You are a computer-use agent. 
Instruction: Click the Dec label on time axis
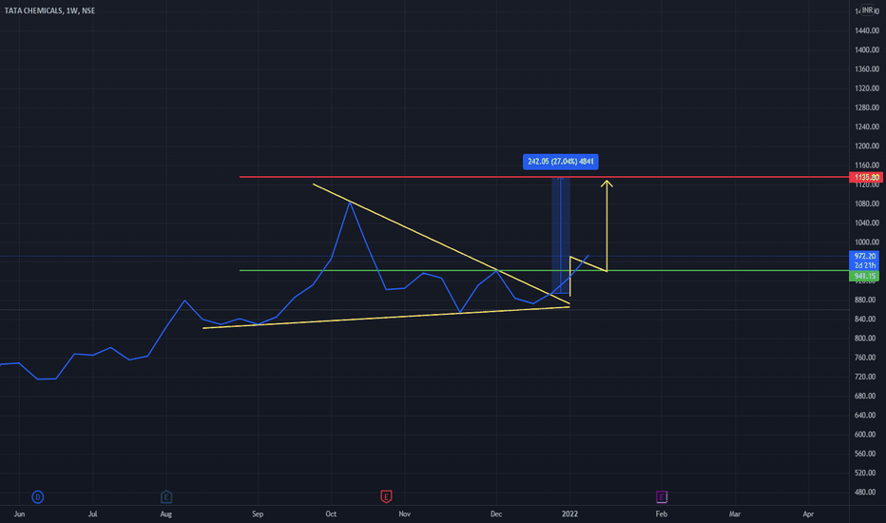point(496,513)
